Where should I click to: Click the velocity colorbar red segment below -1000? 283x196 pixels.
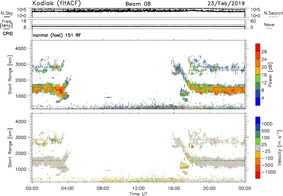258,175
